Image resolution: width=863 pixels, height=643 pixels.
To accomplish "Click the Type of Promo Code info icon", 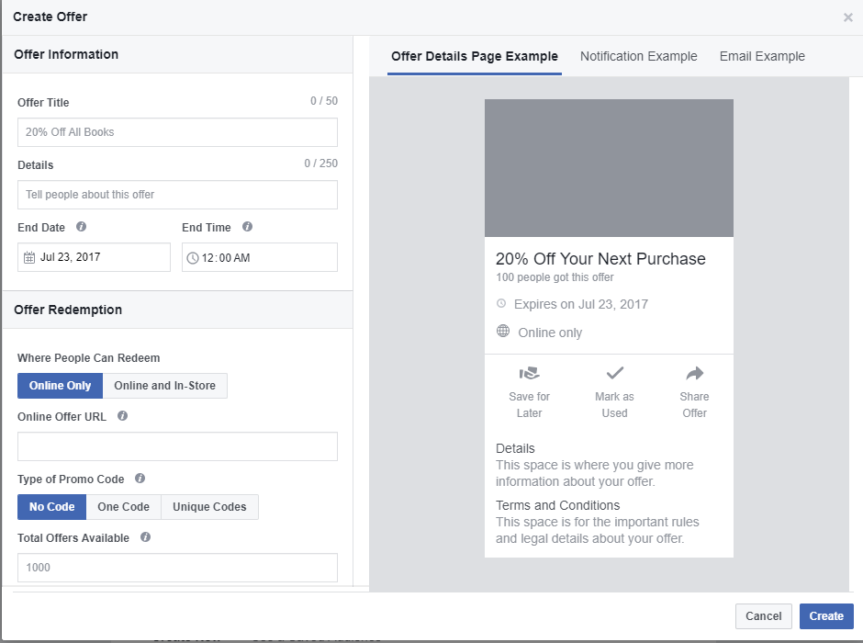I will tap(140, 479).
